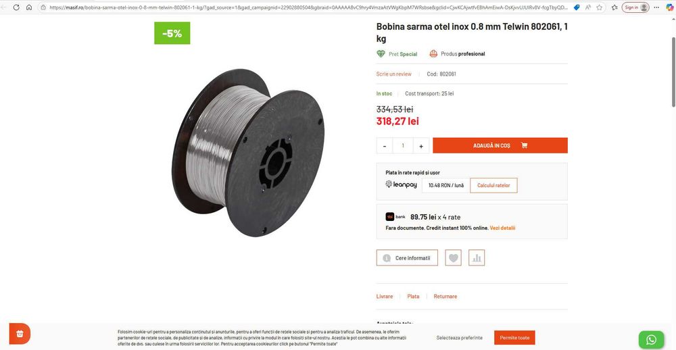The width and height of the screenshot is (676, 350).
Task: Click the quantity input field
Action: click(403, 146)
